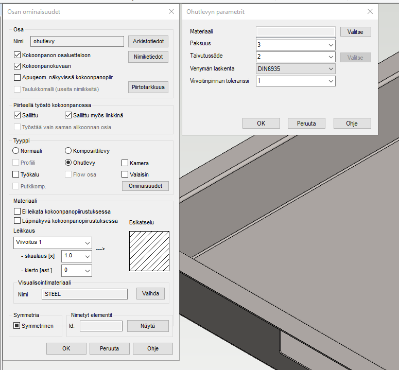Screen dimensions: 399x370
Task: Check the Kamera checkbox
Action: click(x=125, y=163)
